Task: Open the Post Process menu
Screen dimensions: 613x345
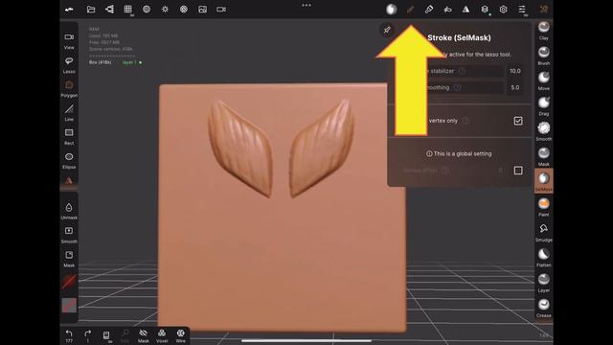Action: click(184, 10)
